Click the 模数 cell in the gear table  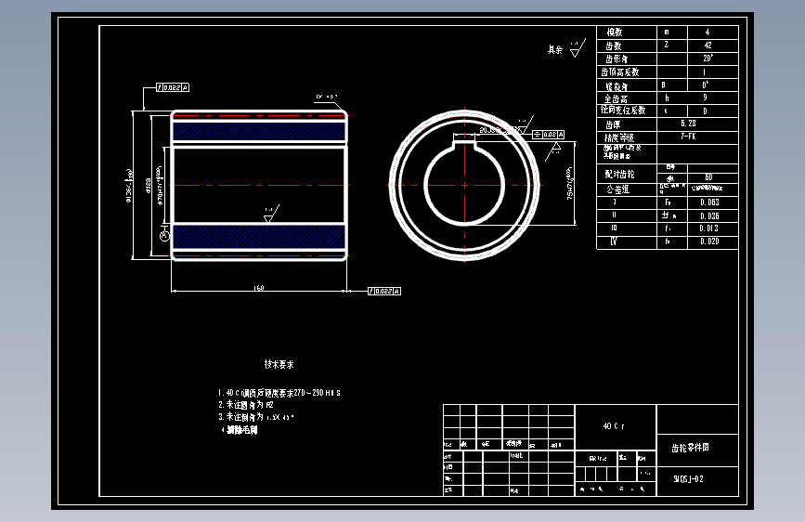point(614,33)
